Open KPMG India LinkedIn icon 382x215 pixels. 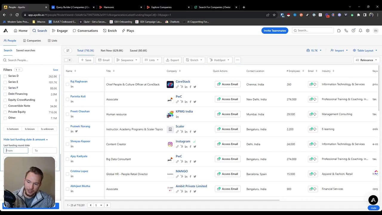[x=177, y=117]
